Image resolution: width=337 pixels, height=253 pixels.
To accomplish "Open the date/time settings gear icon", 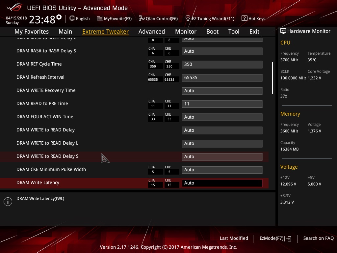I will (x=59, y=17).
